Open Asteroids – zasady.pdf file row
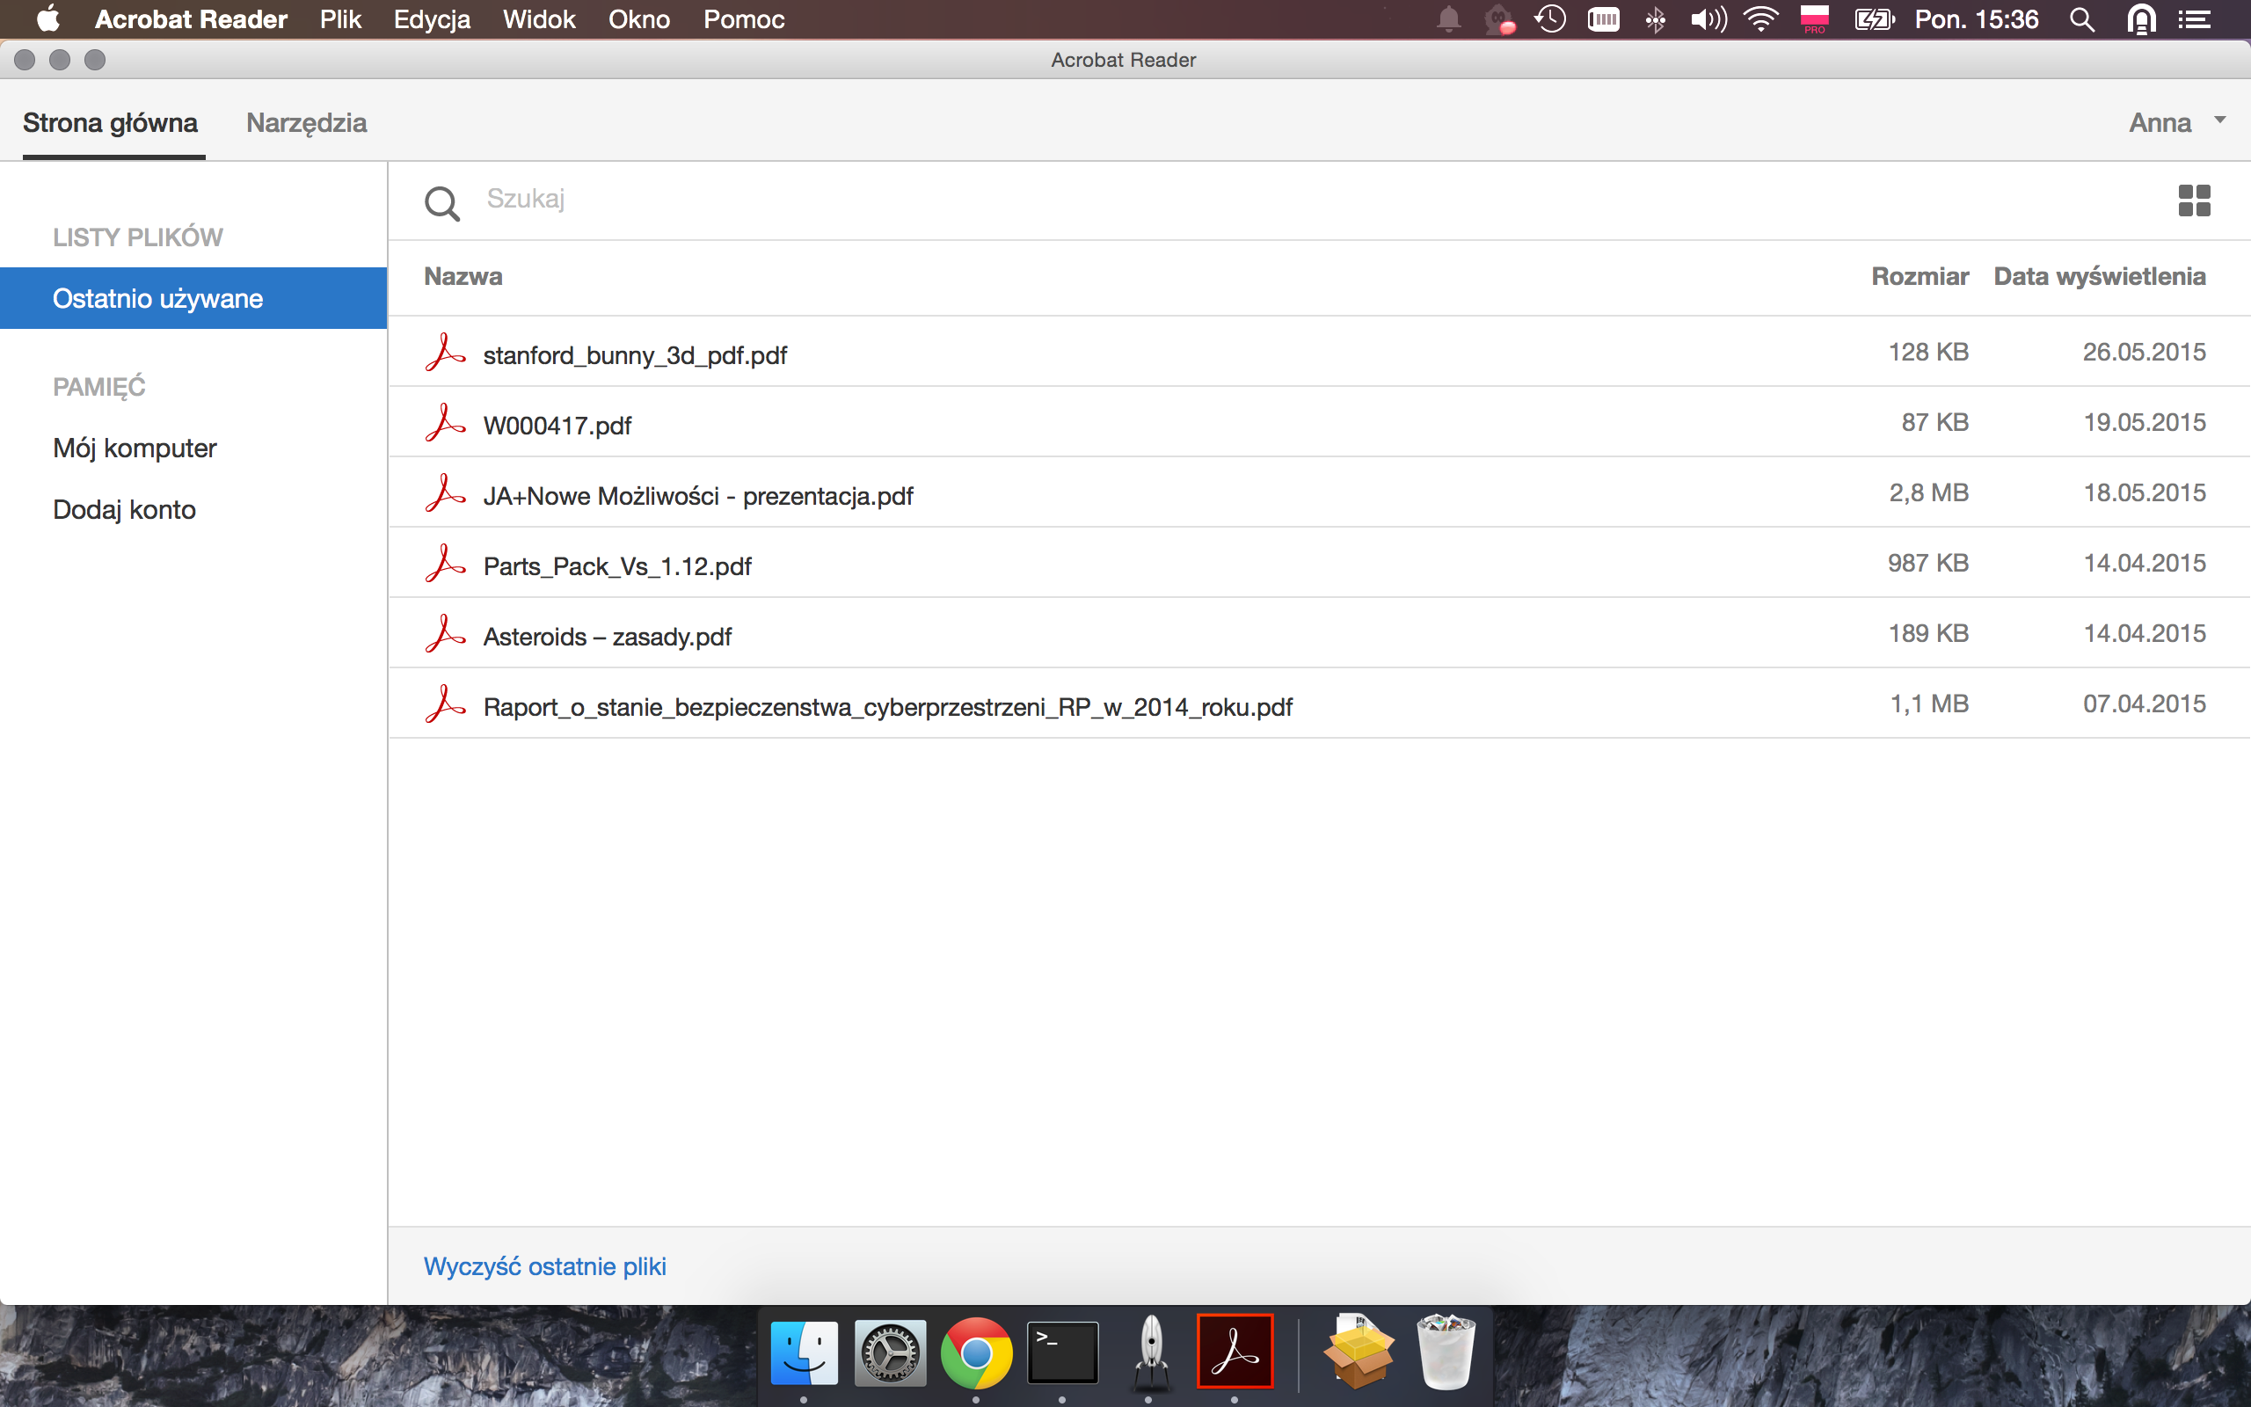The width and height of the screenshot is (2251, 1407). (608, 637)
